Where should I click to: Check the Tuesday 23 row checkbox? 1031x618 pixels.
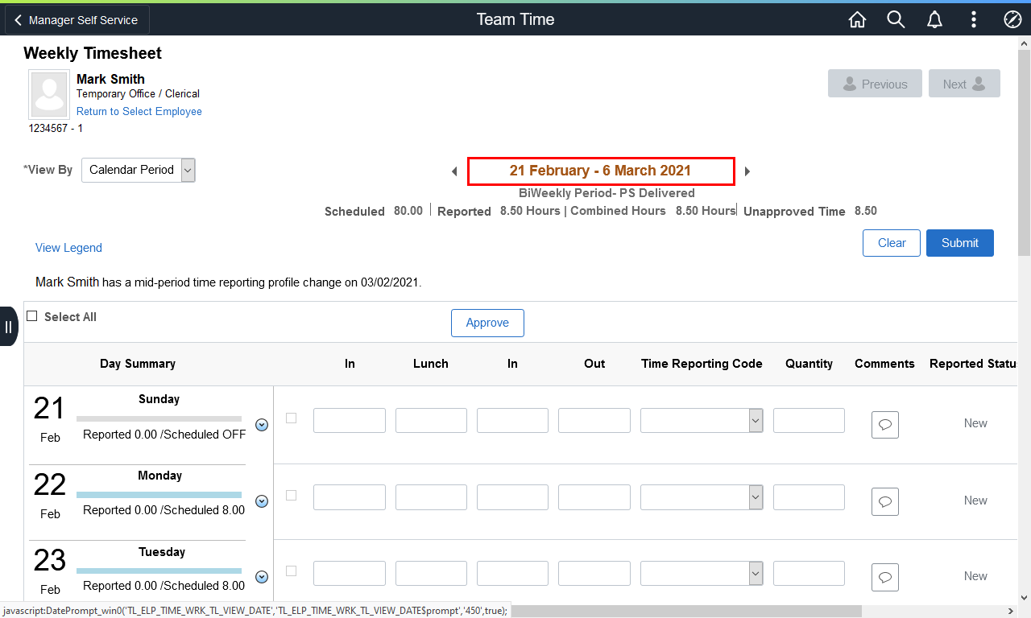pyautogui.click(x=292, y=571)
